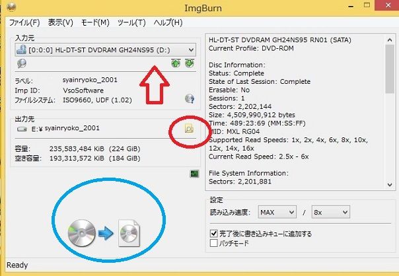Image resolution: width=399 pixels, height=276 pixels.
Task: Browse for output file destination
Action: [x=189, y=129]
